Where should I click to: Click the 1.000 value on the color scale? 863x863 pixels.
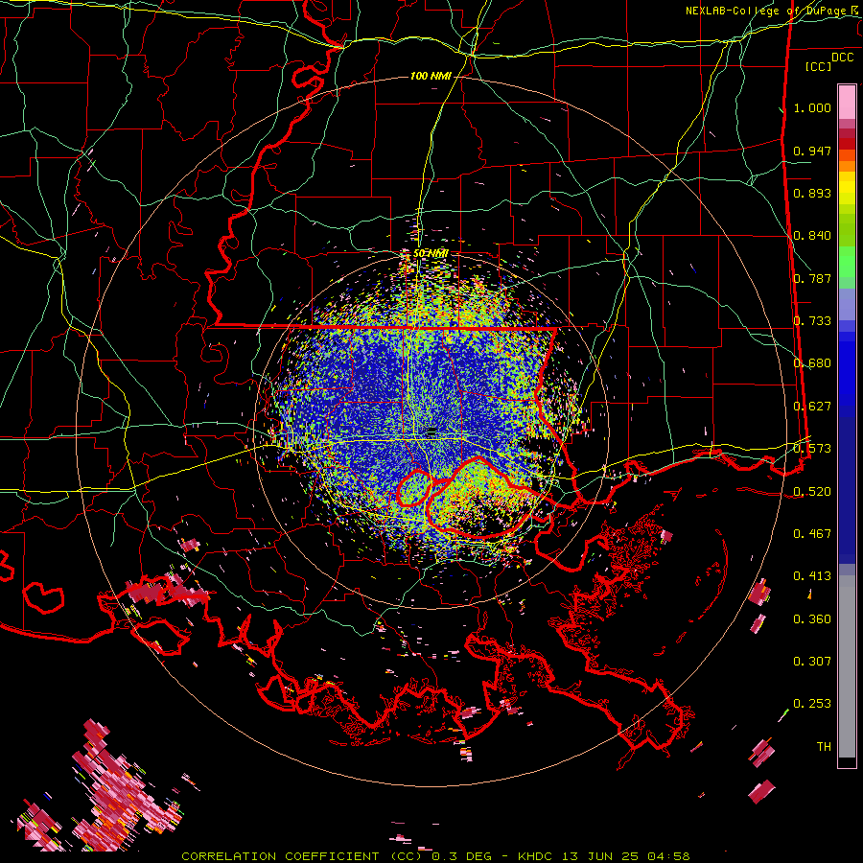[x=812, y=107]
